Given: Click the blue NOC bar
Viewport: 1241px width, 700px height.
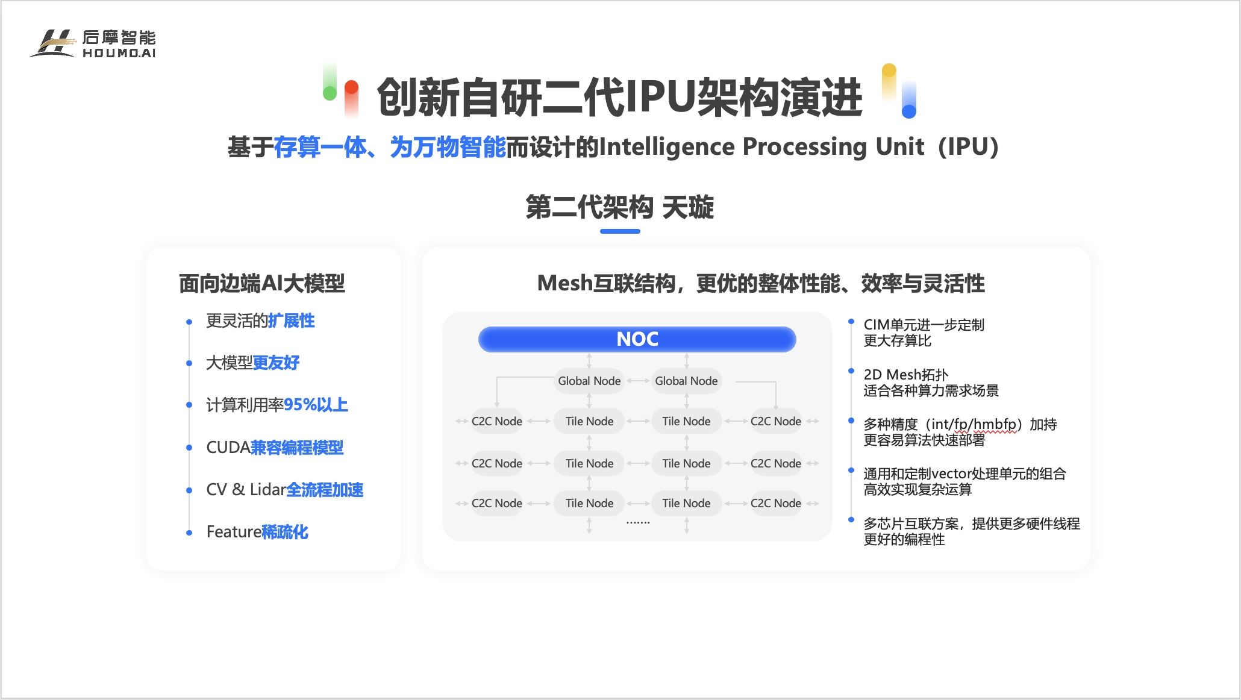Looking at the screenshot, I should click(637, 339).
